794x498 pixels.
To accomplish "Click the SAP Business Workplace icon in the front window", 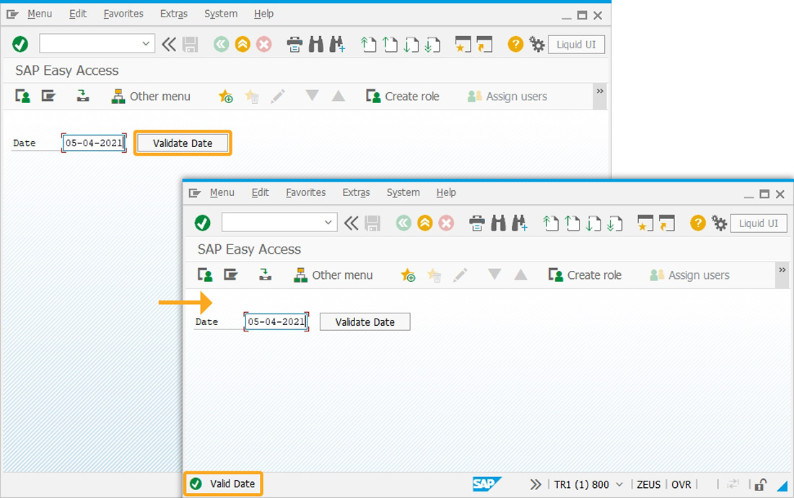I will click(265, 275).
